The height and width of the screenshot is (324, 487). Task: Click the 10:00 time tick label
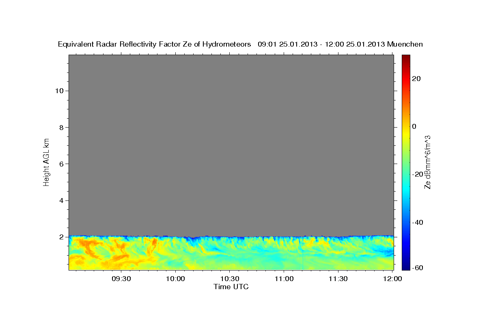pyautogui.click(x=175, y=279)
